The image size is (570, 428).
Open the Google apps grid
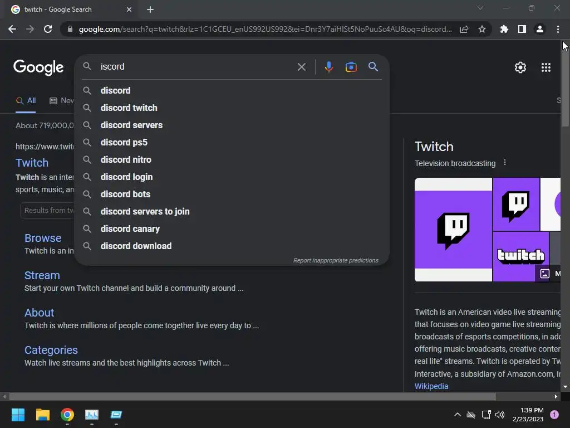(546, 67)
